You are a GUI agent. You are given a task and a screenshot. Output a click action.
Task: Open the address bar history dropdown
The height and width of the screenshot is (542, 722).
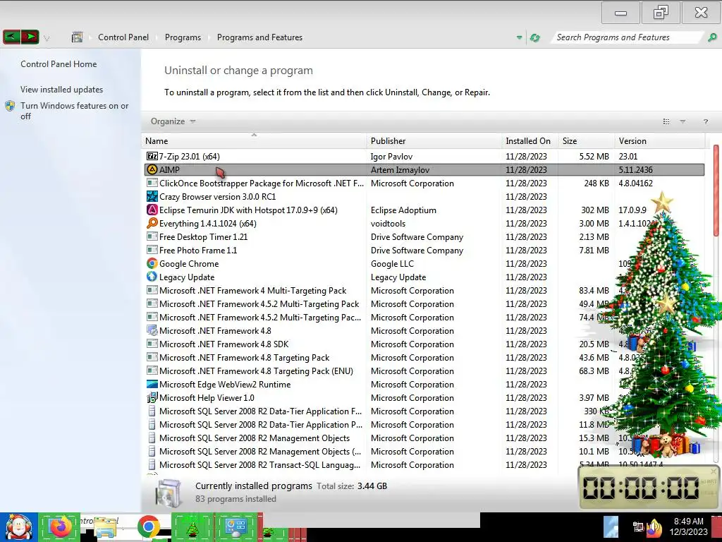tap(519, 37)
